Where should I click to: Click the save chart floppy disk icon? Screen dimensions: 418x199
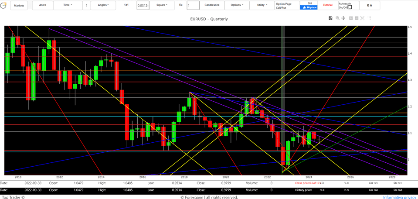330,18
